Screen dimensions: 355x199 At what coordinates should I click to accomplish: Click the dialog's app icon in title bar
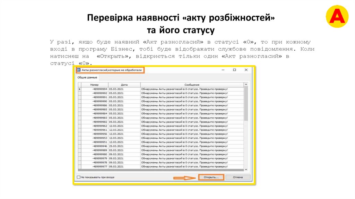point(79,70)
